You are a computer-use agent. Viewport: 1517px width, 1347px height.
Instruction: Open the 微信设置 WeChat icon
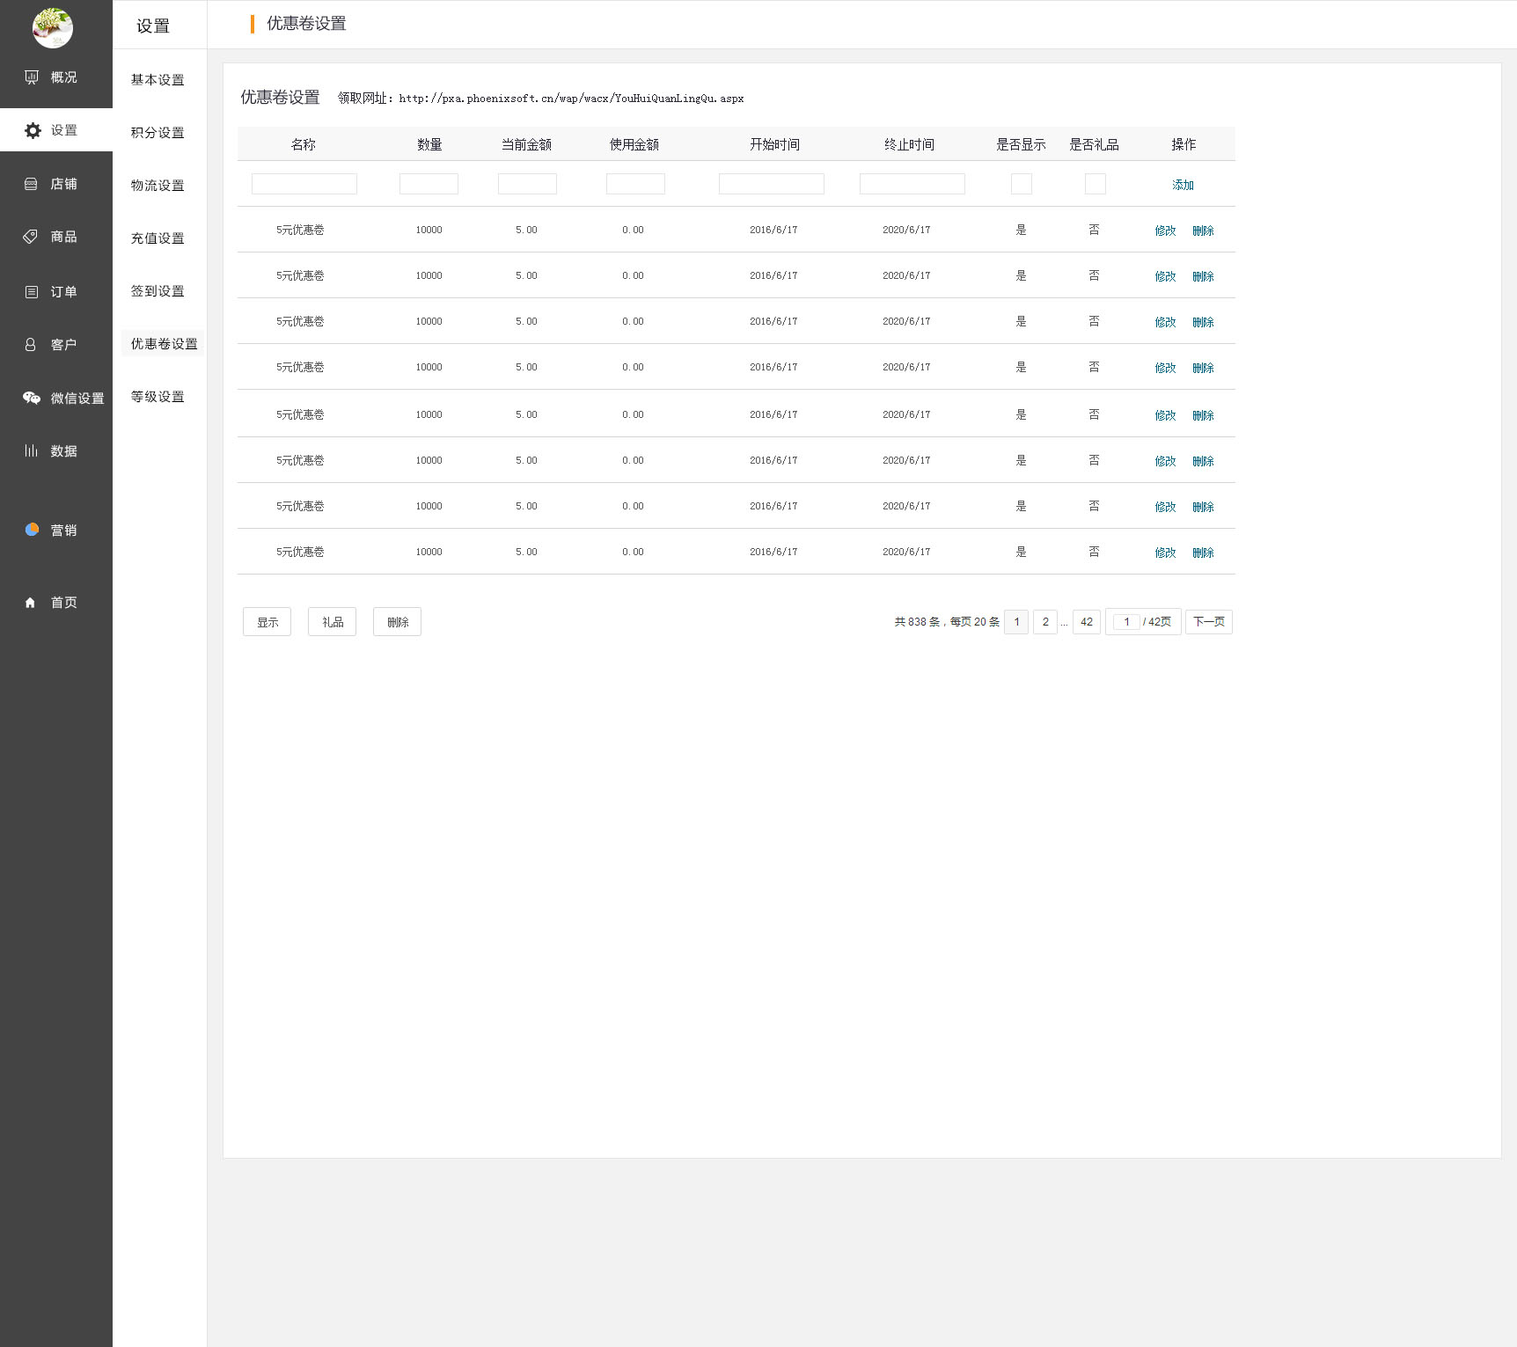click(32, 398)
